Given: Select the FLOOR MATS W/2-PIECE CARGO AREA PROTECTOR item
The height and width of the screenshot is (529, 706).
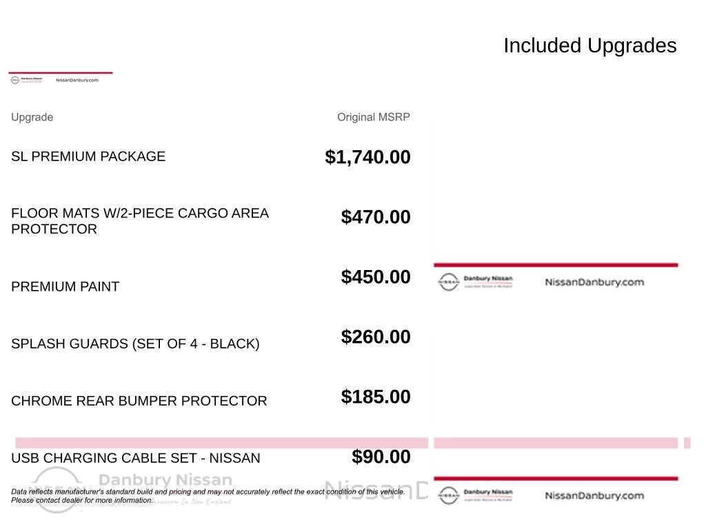Looking at the screenshot, I should [139, 221].
